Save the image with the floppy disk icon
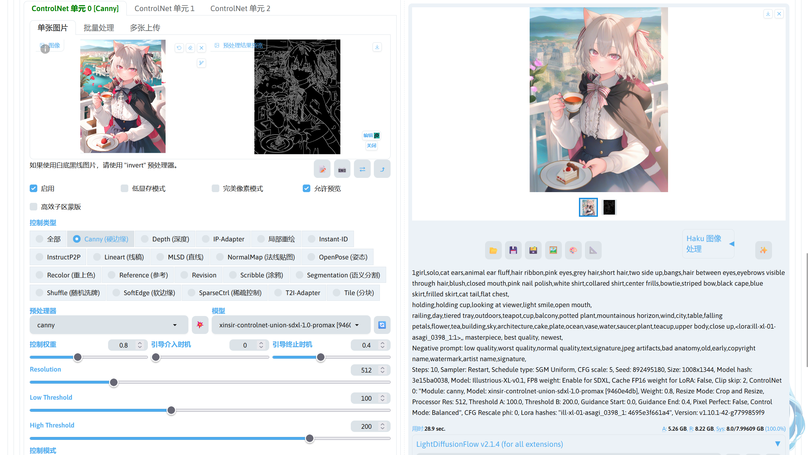This screenshot has width=809, height=455. pyautogui.click(x=513, y=250)
